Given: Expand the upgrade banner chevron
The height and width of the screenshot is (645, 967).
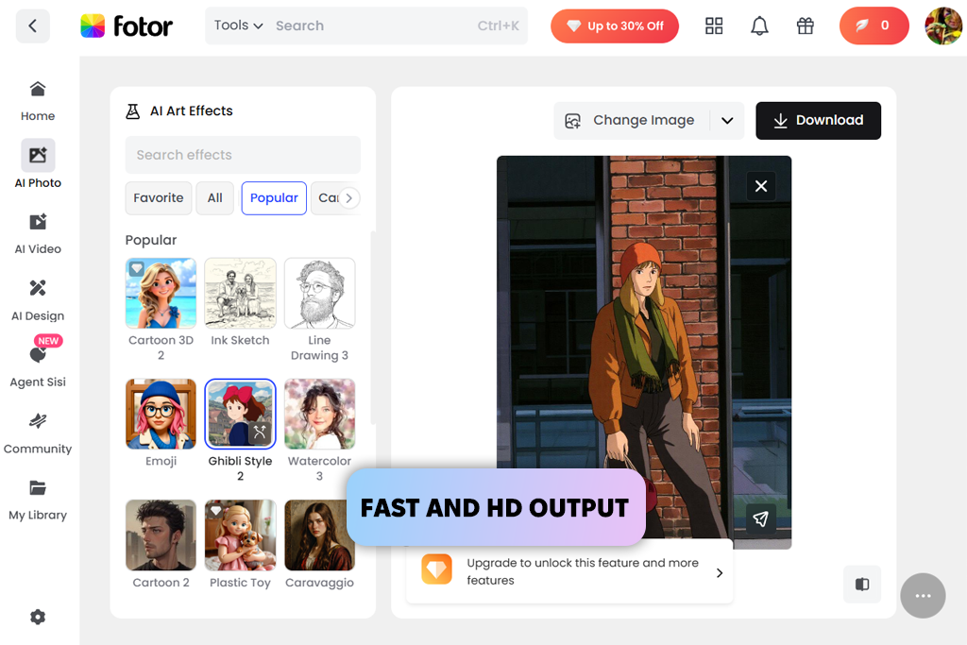Looking at the screenshot, I should coord(719,573).
